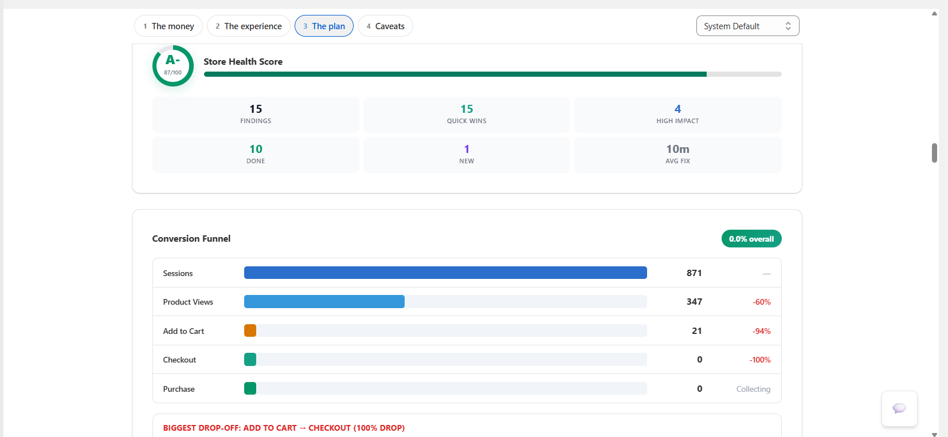Click the 10m Avg Fix stat card
Image resolution: width=948 pixels, height=437 pixels.
677,155
